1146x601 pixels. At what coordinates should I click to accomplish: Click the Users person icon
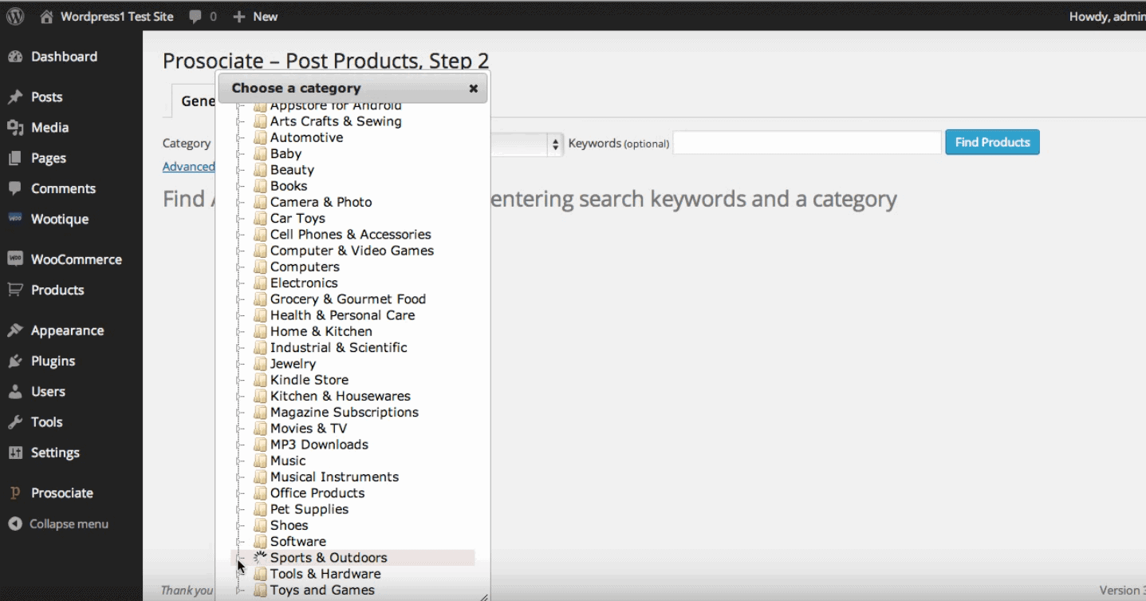pos(15,391)
